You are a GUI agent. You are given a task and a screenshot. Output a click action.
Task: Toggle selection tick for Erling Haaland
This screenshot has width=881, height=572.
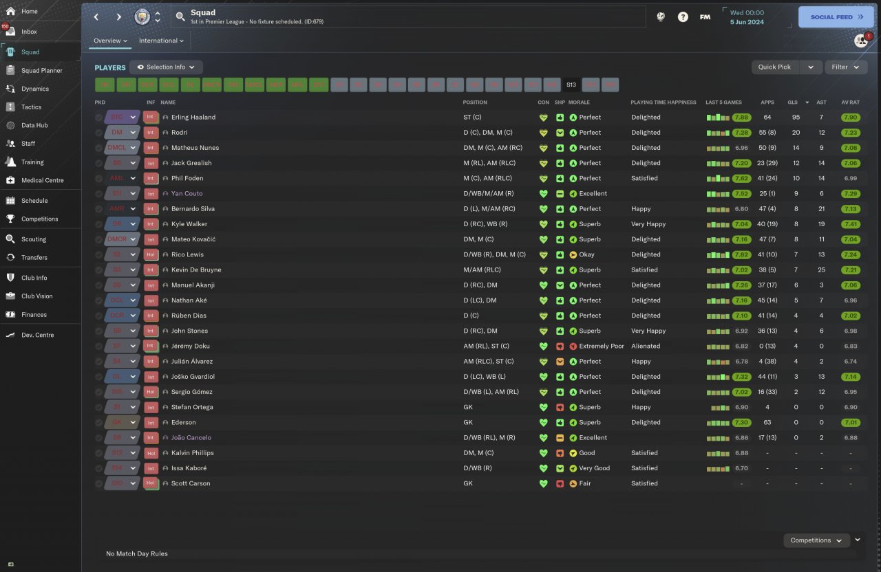pyautogui.click(x=98, y=118)
